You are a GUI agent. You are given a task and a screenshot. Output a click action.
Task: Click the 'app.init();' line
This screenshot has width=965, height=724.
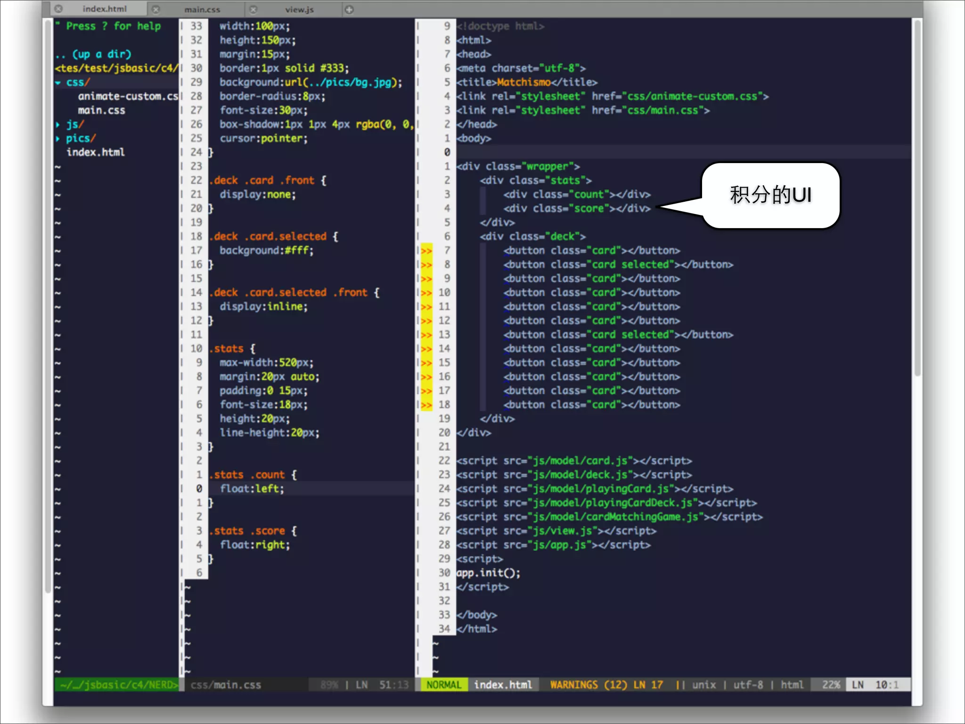coord(488,573)
